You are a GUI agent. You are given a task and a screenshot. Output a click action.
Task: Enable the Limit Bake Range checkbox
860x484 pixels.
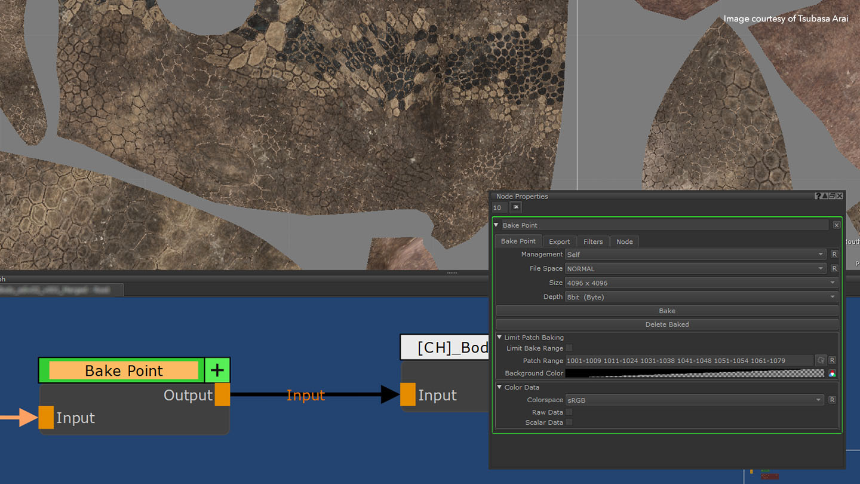(569, 348)
